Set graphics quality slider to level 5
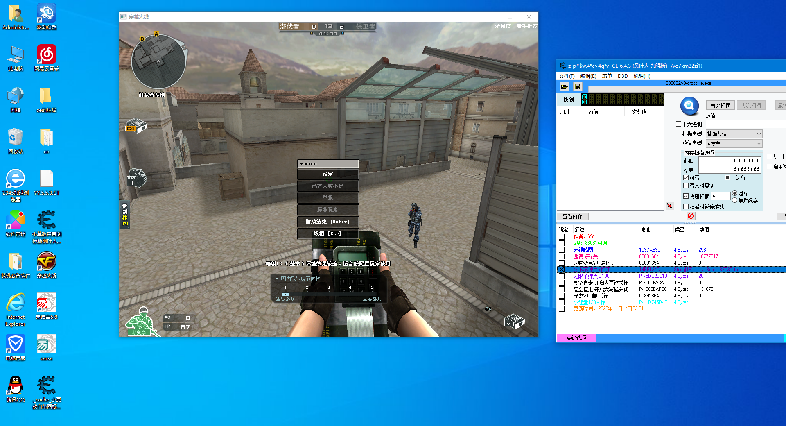This screenshot has width=786, height=426. 372,288
